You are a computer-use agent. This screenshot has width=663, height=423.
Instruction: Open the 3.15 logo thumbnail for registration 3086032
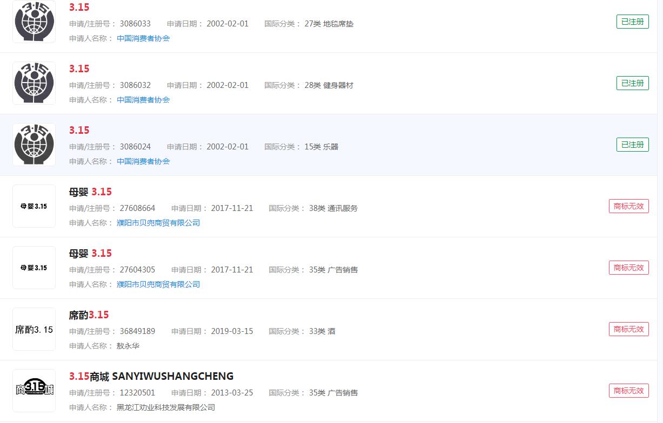click(x=34, y=83)
